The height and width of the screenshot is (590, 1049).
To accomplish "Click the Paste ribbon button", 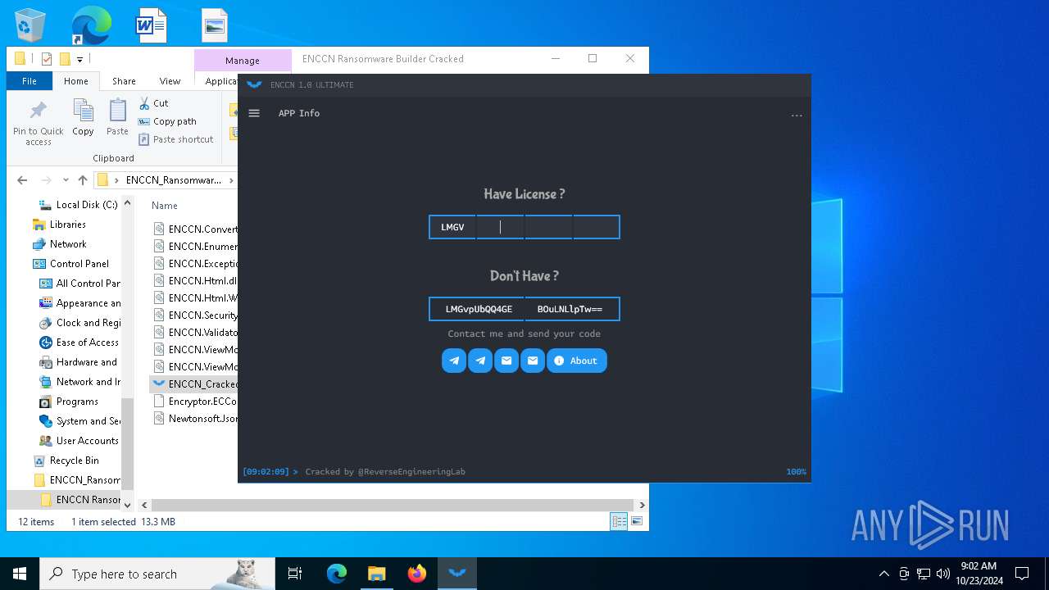I will coord(117,118).
